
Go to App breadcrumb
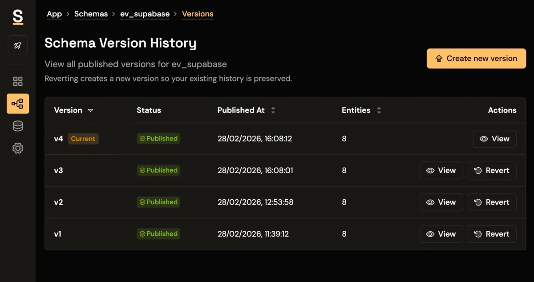pyautogui.click(x=54, y=14)
